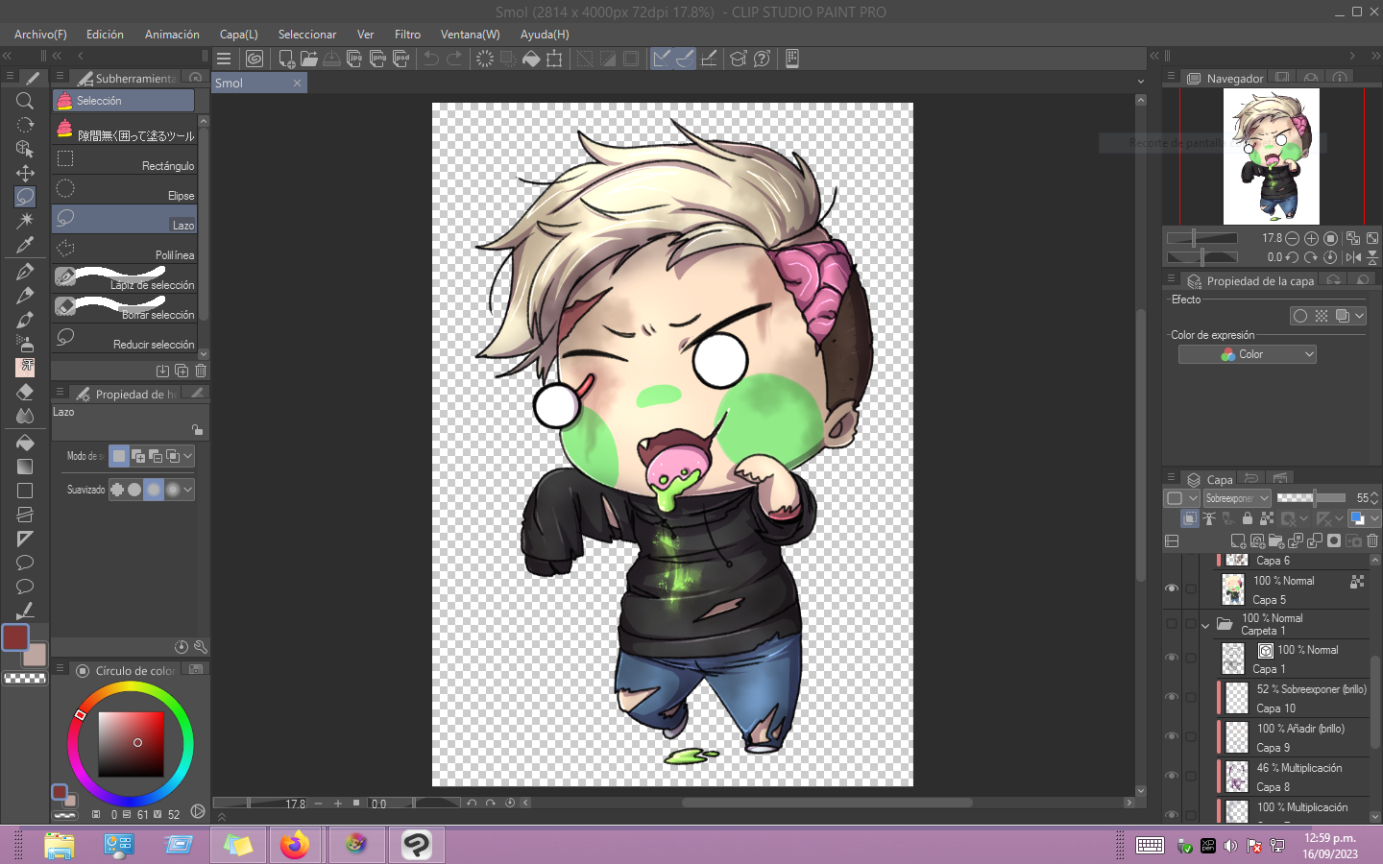Select the Eraser tool

(25, 392)
